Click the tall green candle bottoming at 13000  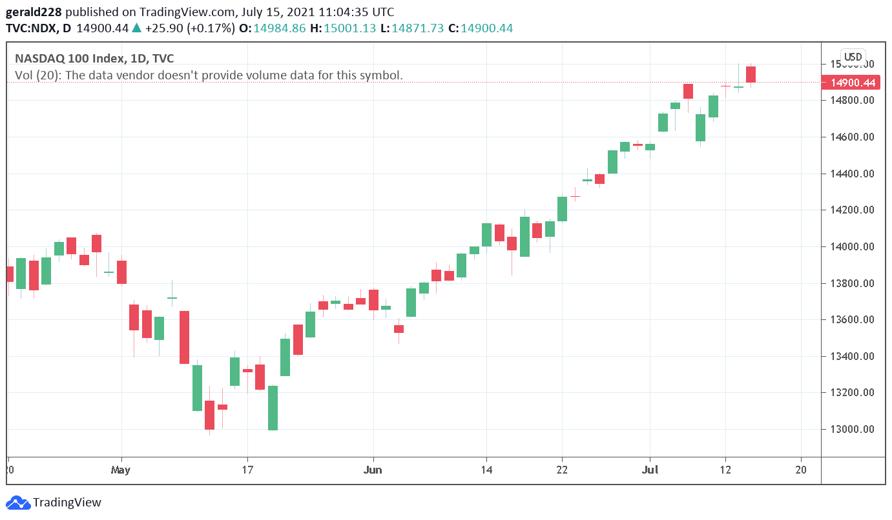(273, 408)
